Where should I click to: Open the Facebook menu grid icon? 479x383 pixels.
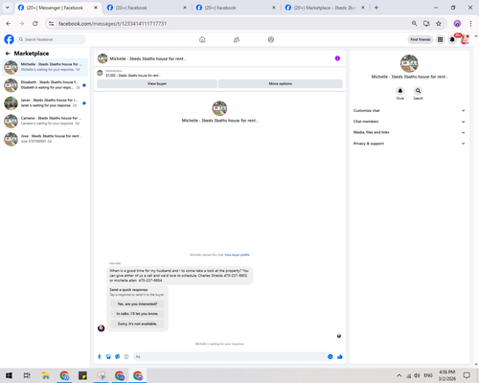point(441,39)
